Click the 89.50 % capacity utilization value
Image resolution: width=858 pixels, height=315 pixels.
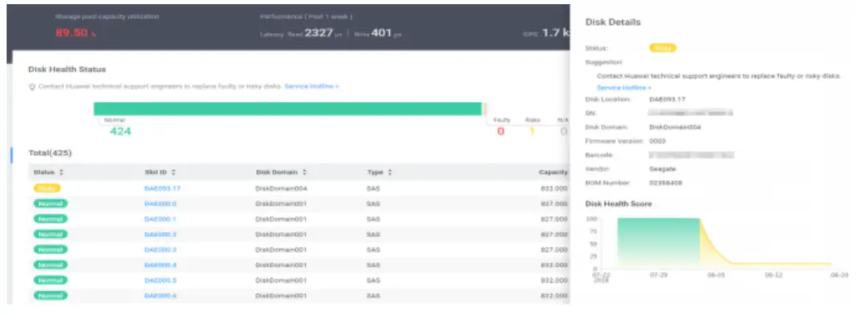tap(76, 33)
